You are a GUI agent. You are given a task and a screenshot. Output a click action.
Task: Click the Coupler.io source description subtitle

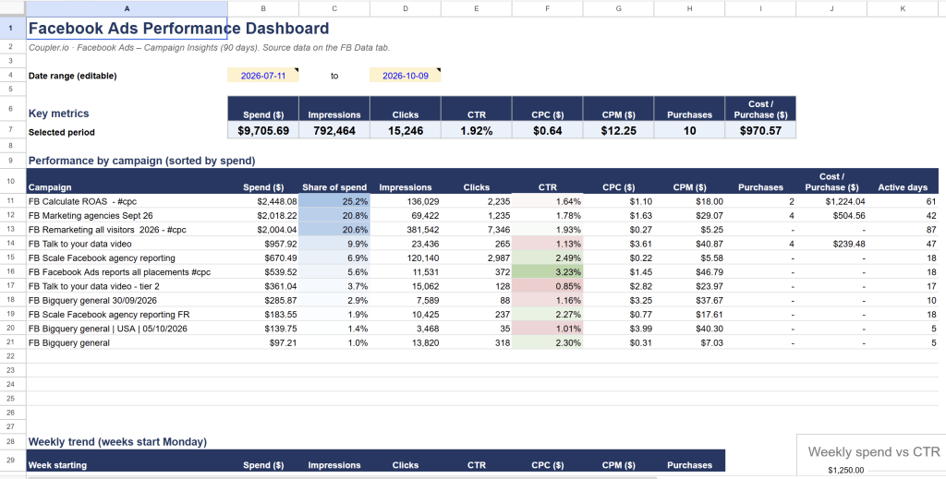[x=210, y=48]
